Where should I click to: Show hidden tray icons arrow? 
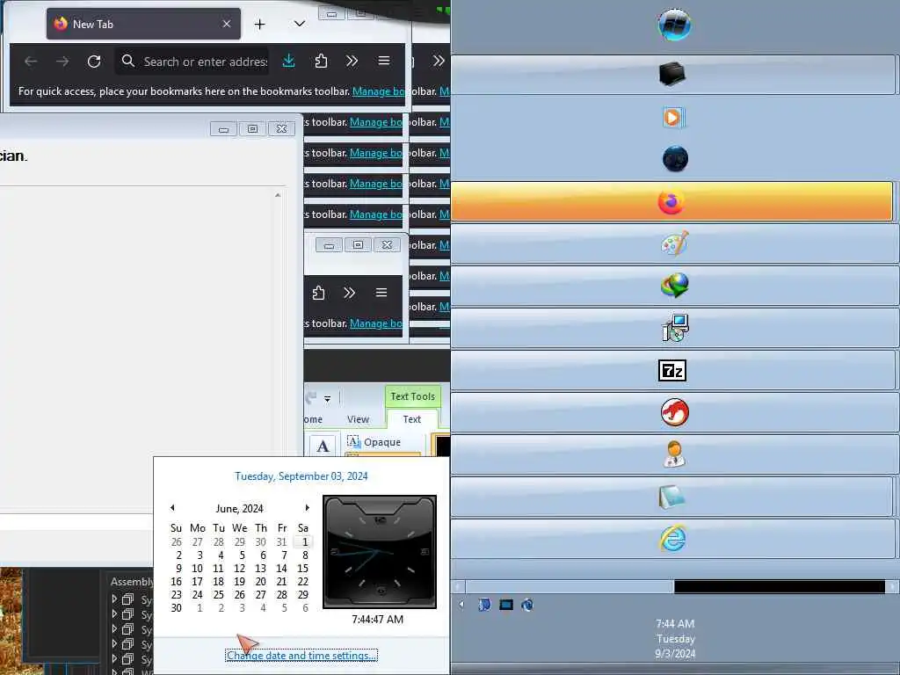(x=461, y=605)
